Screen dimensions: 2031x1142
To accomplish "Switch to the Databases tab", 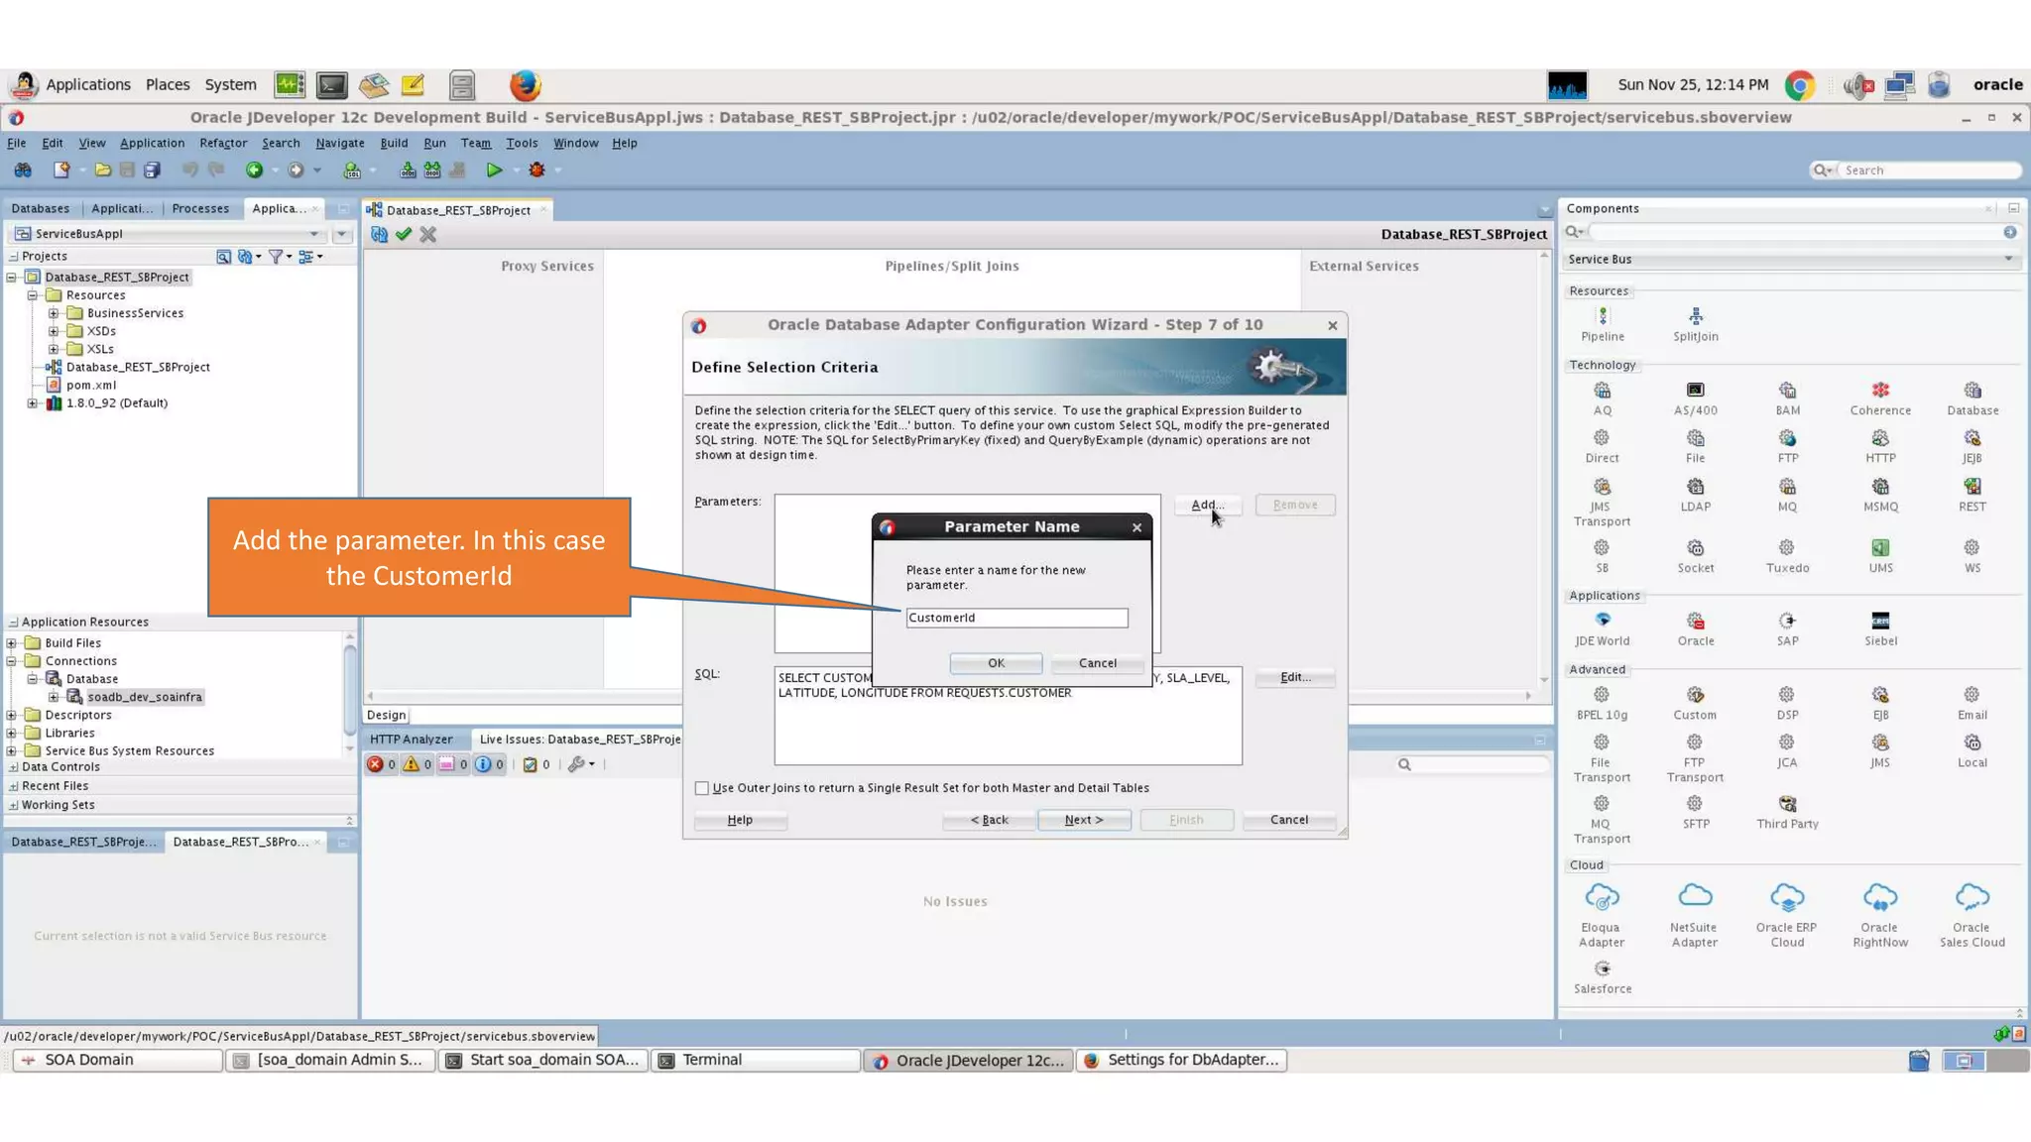I will pyautogui.click(x=41, y=208).
